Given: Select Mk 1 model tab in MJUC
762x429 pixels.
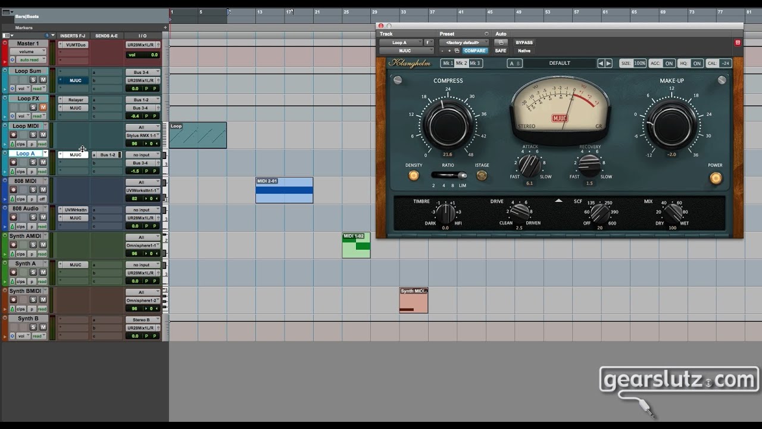Looking at the screenshot, I should [448, 63].
